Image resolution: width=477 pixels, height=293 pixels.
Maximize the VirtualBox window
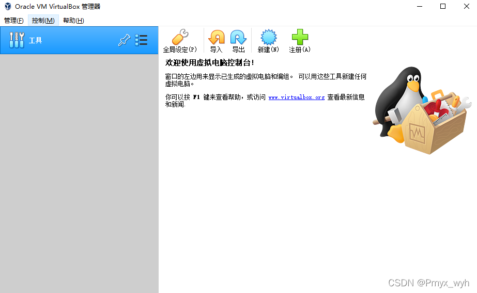click(443, 6)
